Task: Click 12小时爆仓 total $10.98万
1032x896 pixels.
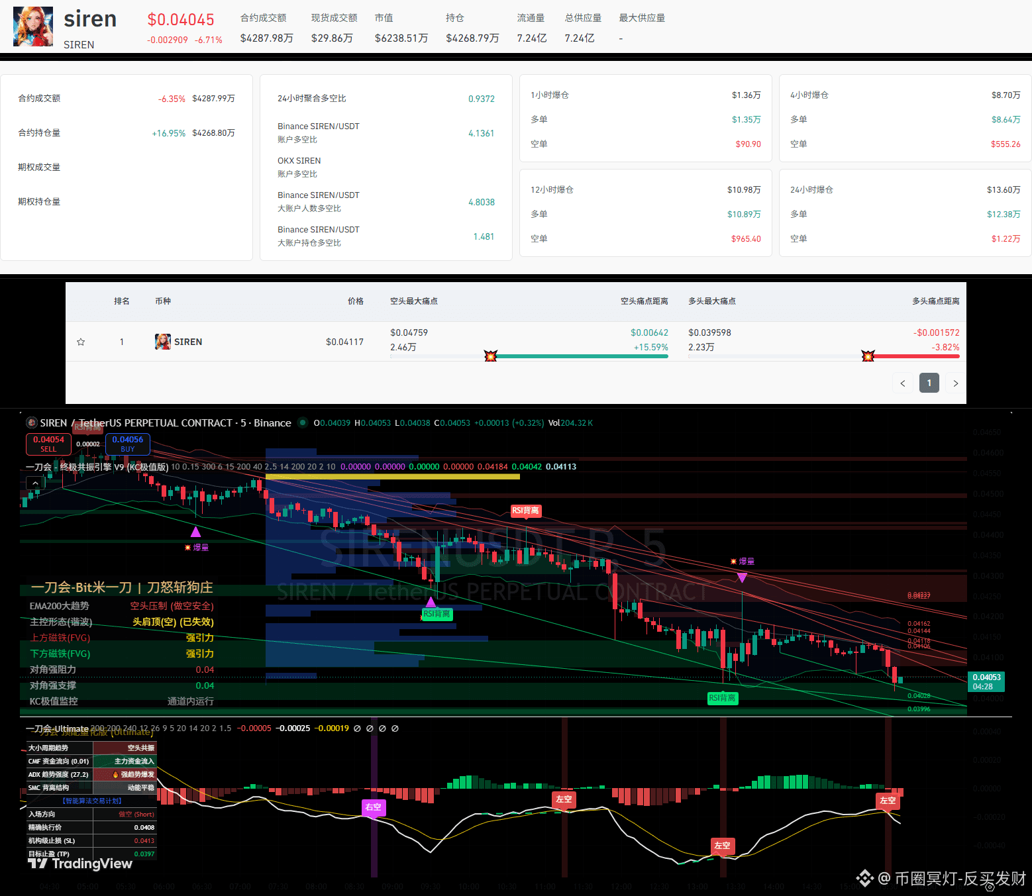Action: pos(744,190)
